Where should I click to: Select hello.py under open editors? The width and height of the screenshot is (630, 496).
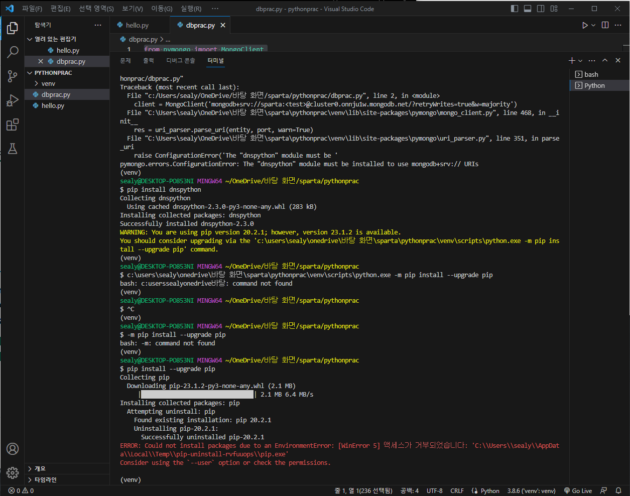point(67,51)
